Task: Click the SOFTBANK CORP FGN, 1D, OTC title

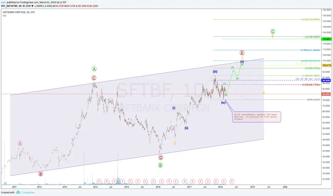Action: (19, 12)
